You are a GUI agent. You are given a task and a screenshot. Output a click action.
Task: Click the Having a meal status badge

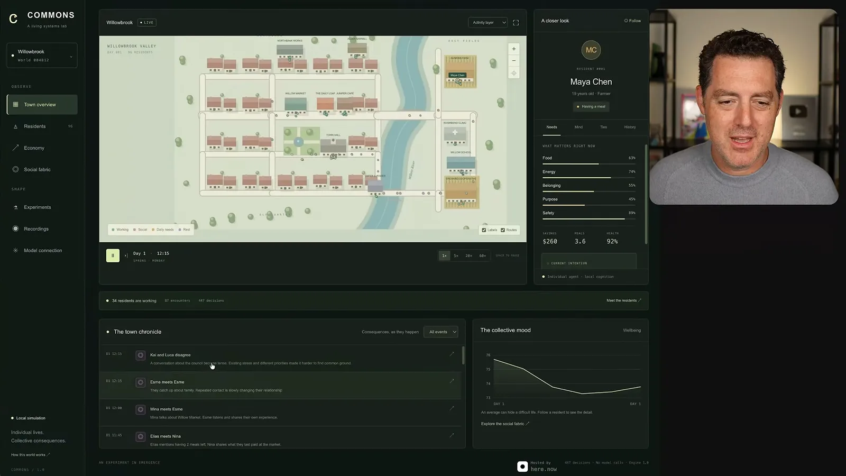tap(591, 107)
